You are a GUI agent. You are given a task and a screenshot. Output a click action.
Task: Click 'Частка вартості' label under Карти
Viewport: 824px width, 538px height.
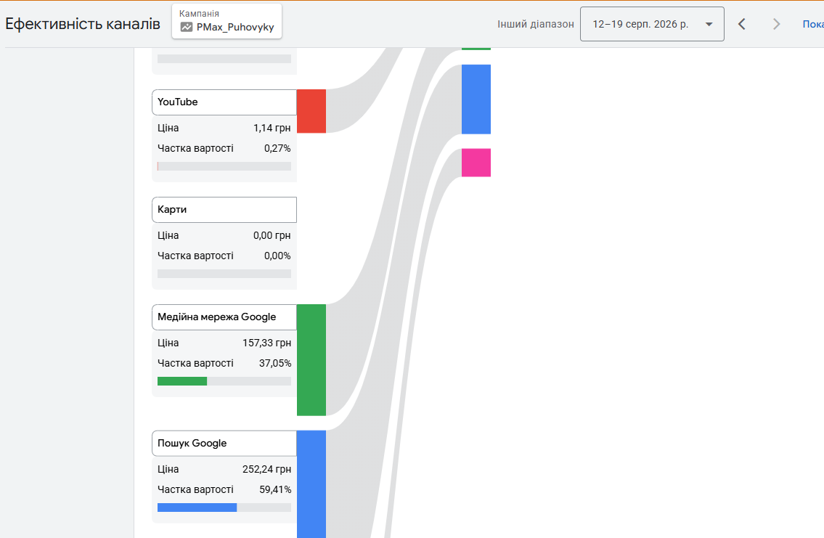[195, 256]
